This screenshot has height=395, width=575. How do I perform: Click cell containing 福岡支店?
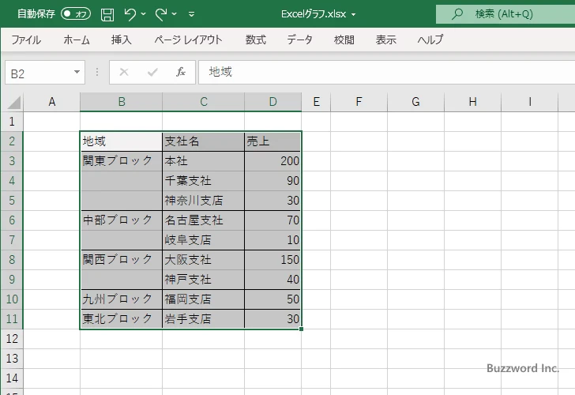coord(204,299)
